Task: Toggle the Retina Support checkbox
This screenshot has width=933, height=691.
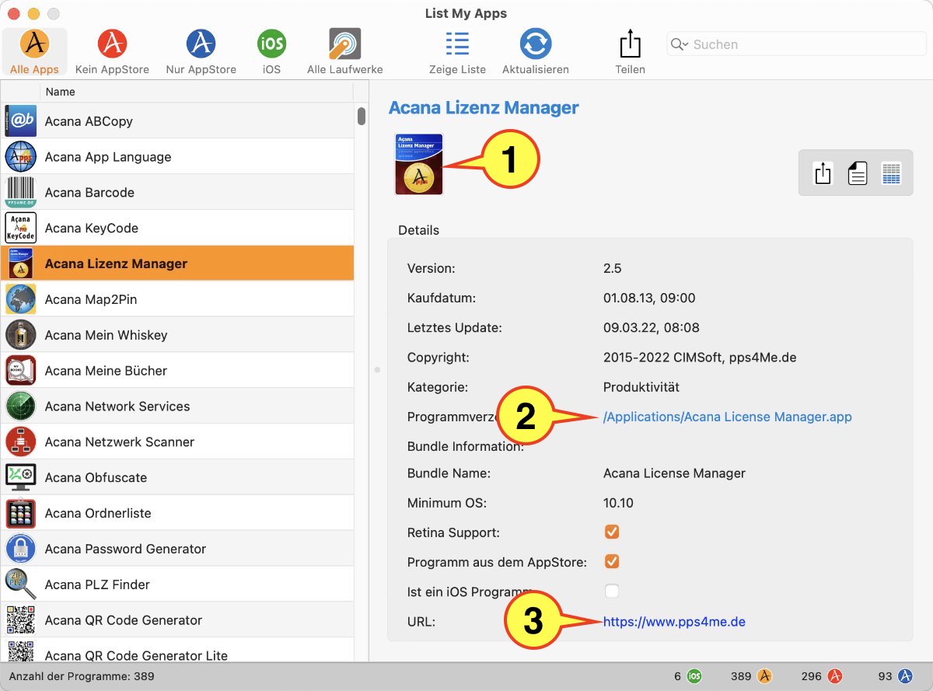Action: coord(612,532)
